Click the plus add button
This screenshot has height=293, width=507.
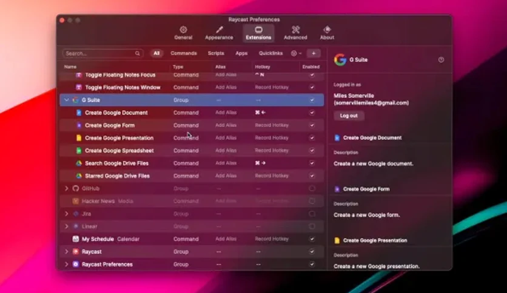[x=314, y=53]
